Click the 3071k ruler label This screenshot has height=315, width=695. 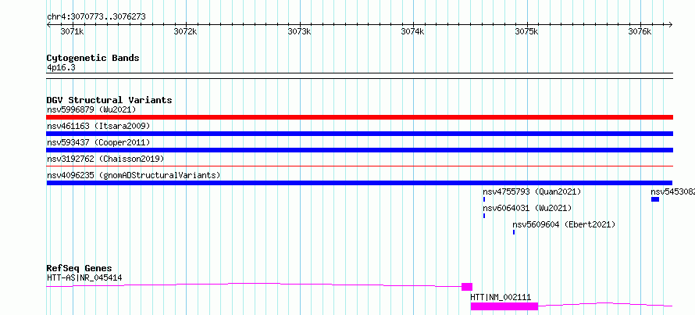click(x=73, y=32)
